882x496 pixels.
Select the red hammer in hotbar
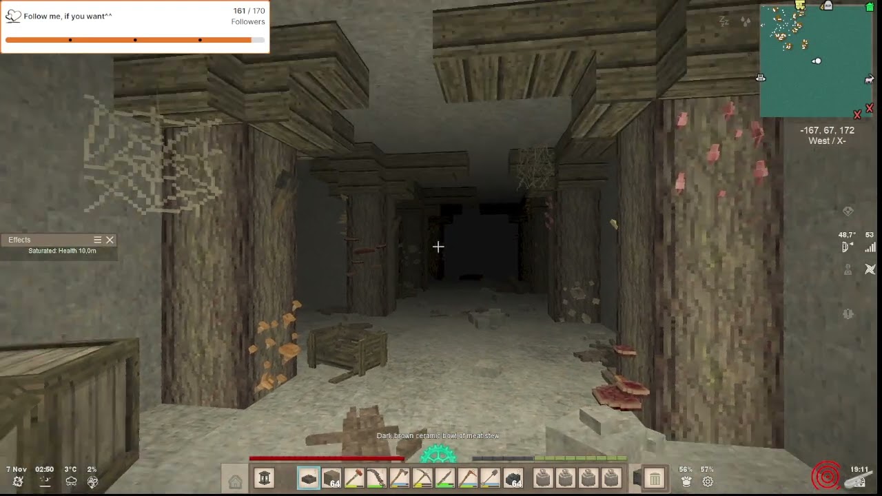[x=354, y=478]
